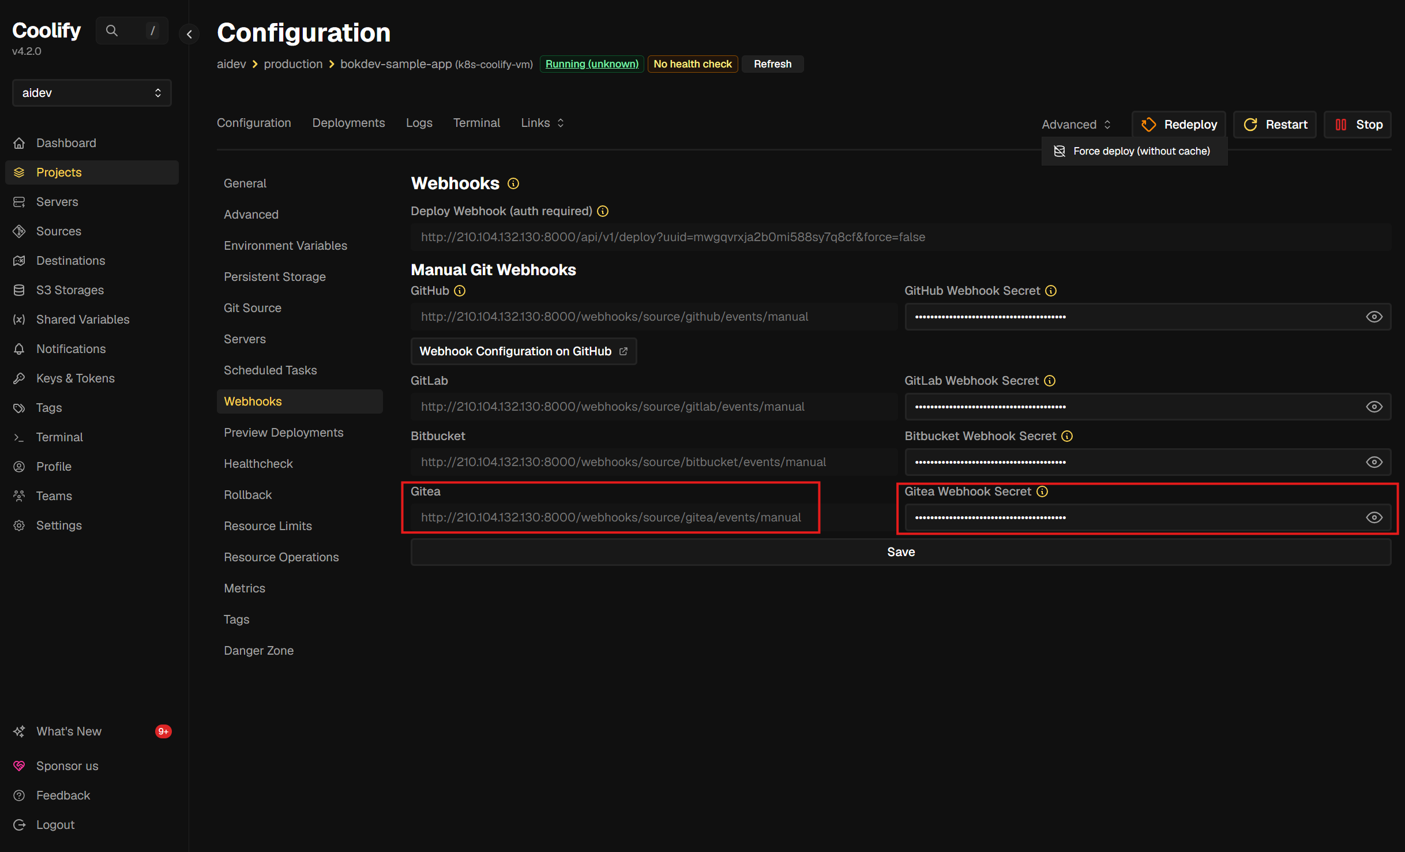
Task: Open Healthcheck settings section
Action: pos(258,464)
